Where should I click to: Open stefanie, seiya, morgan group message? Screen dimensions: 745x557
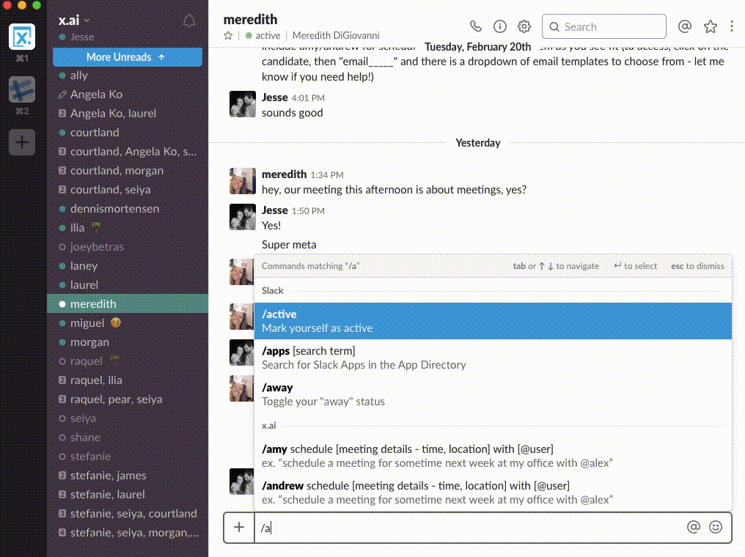[128, 533]
